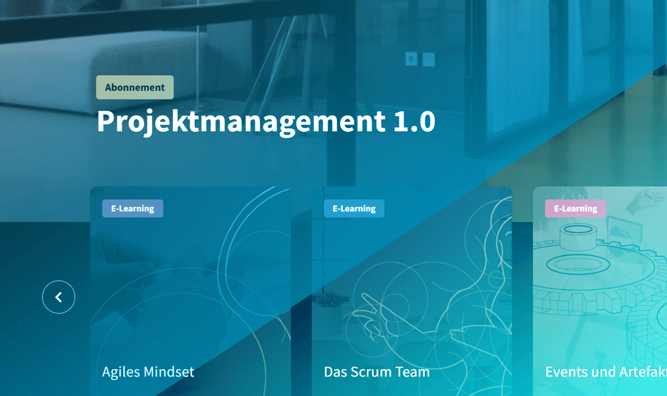Click the previous slide chevron arrow
Image resolution: width=667 pixels, height=396 pixels.
[58, 298]
